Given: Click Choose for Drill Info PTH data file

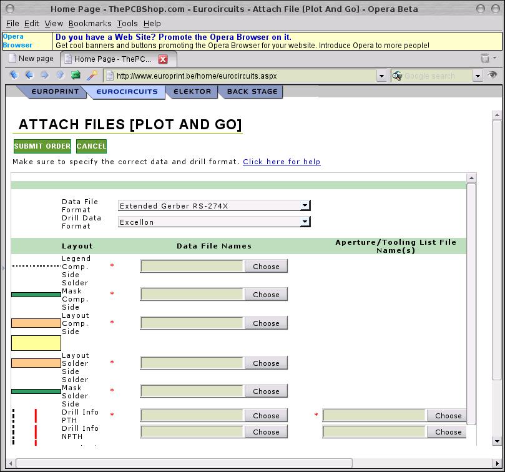Looking at the screenshot, I should [266, 416].
